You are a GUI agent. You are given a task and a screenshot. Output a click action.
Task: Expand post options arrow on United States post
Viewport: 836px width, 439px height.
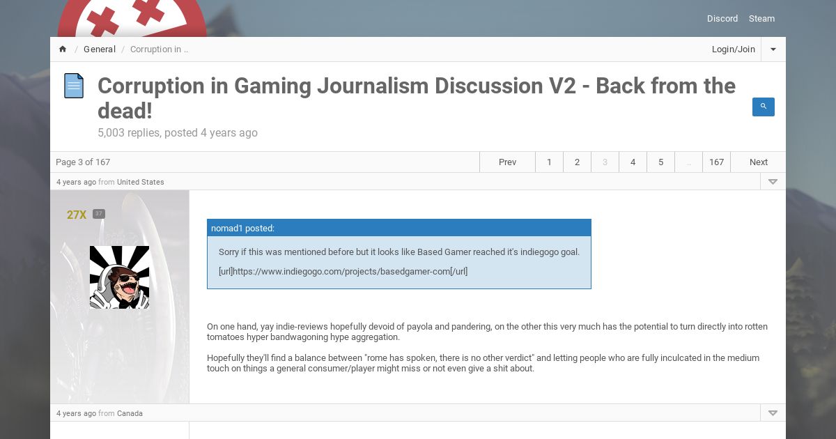(x=773, y=182)
